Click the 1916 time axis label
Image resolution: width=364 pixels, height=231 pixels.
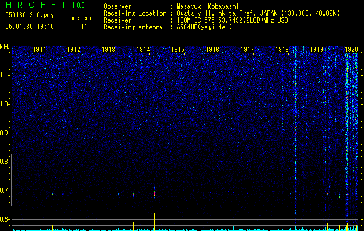coord(212,49)
